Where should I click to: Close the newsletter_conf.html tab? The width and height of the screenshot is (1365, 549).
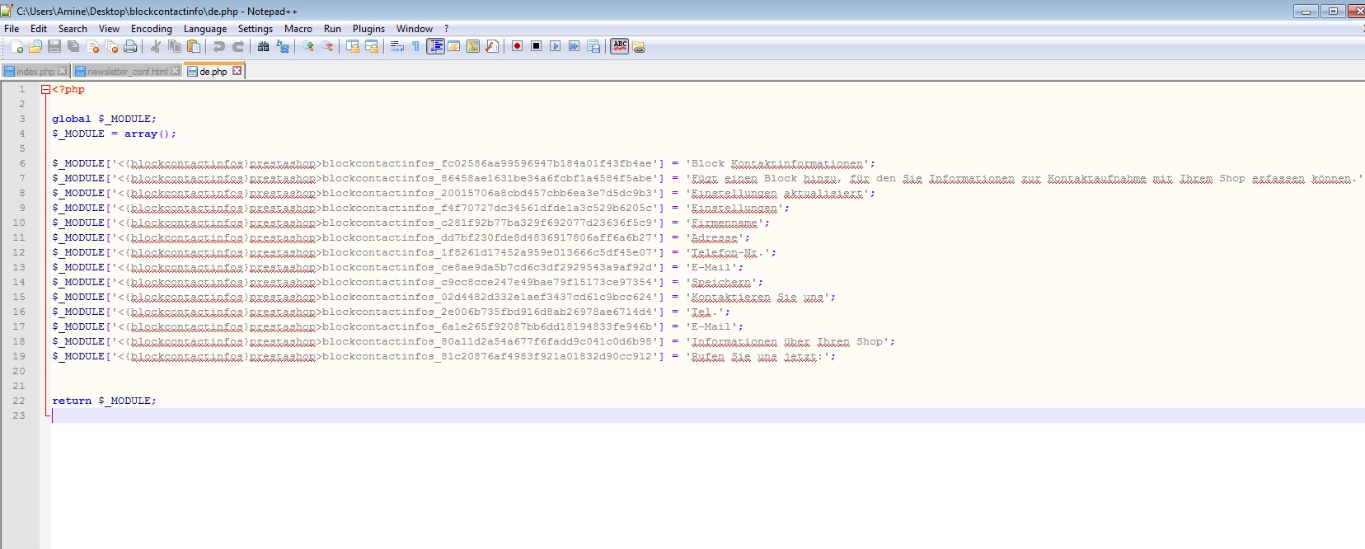175,71
